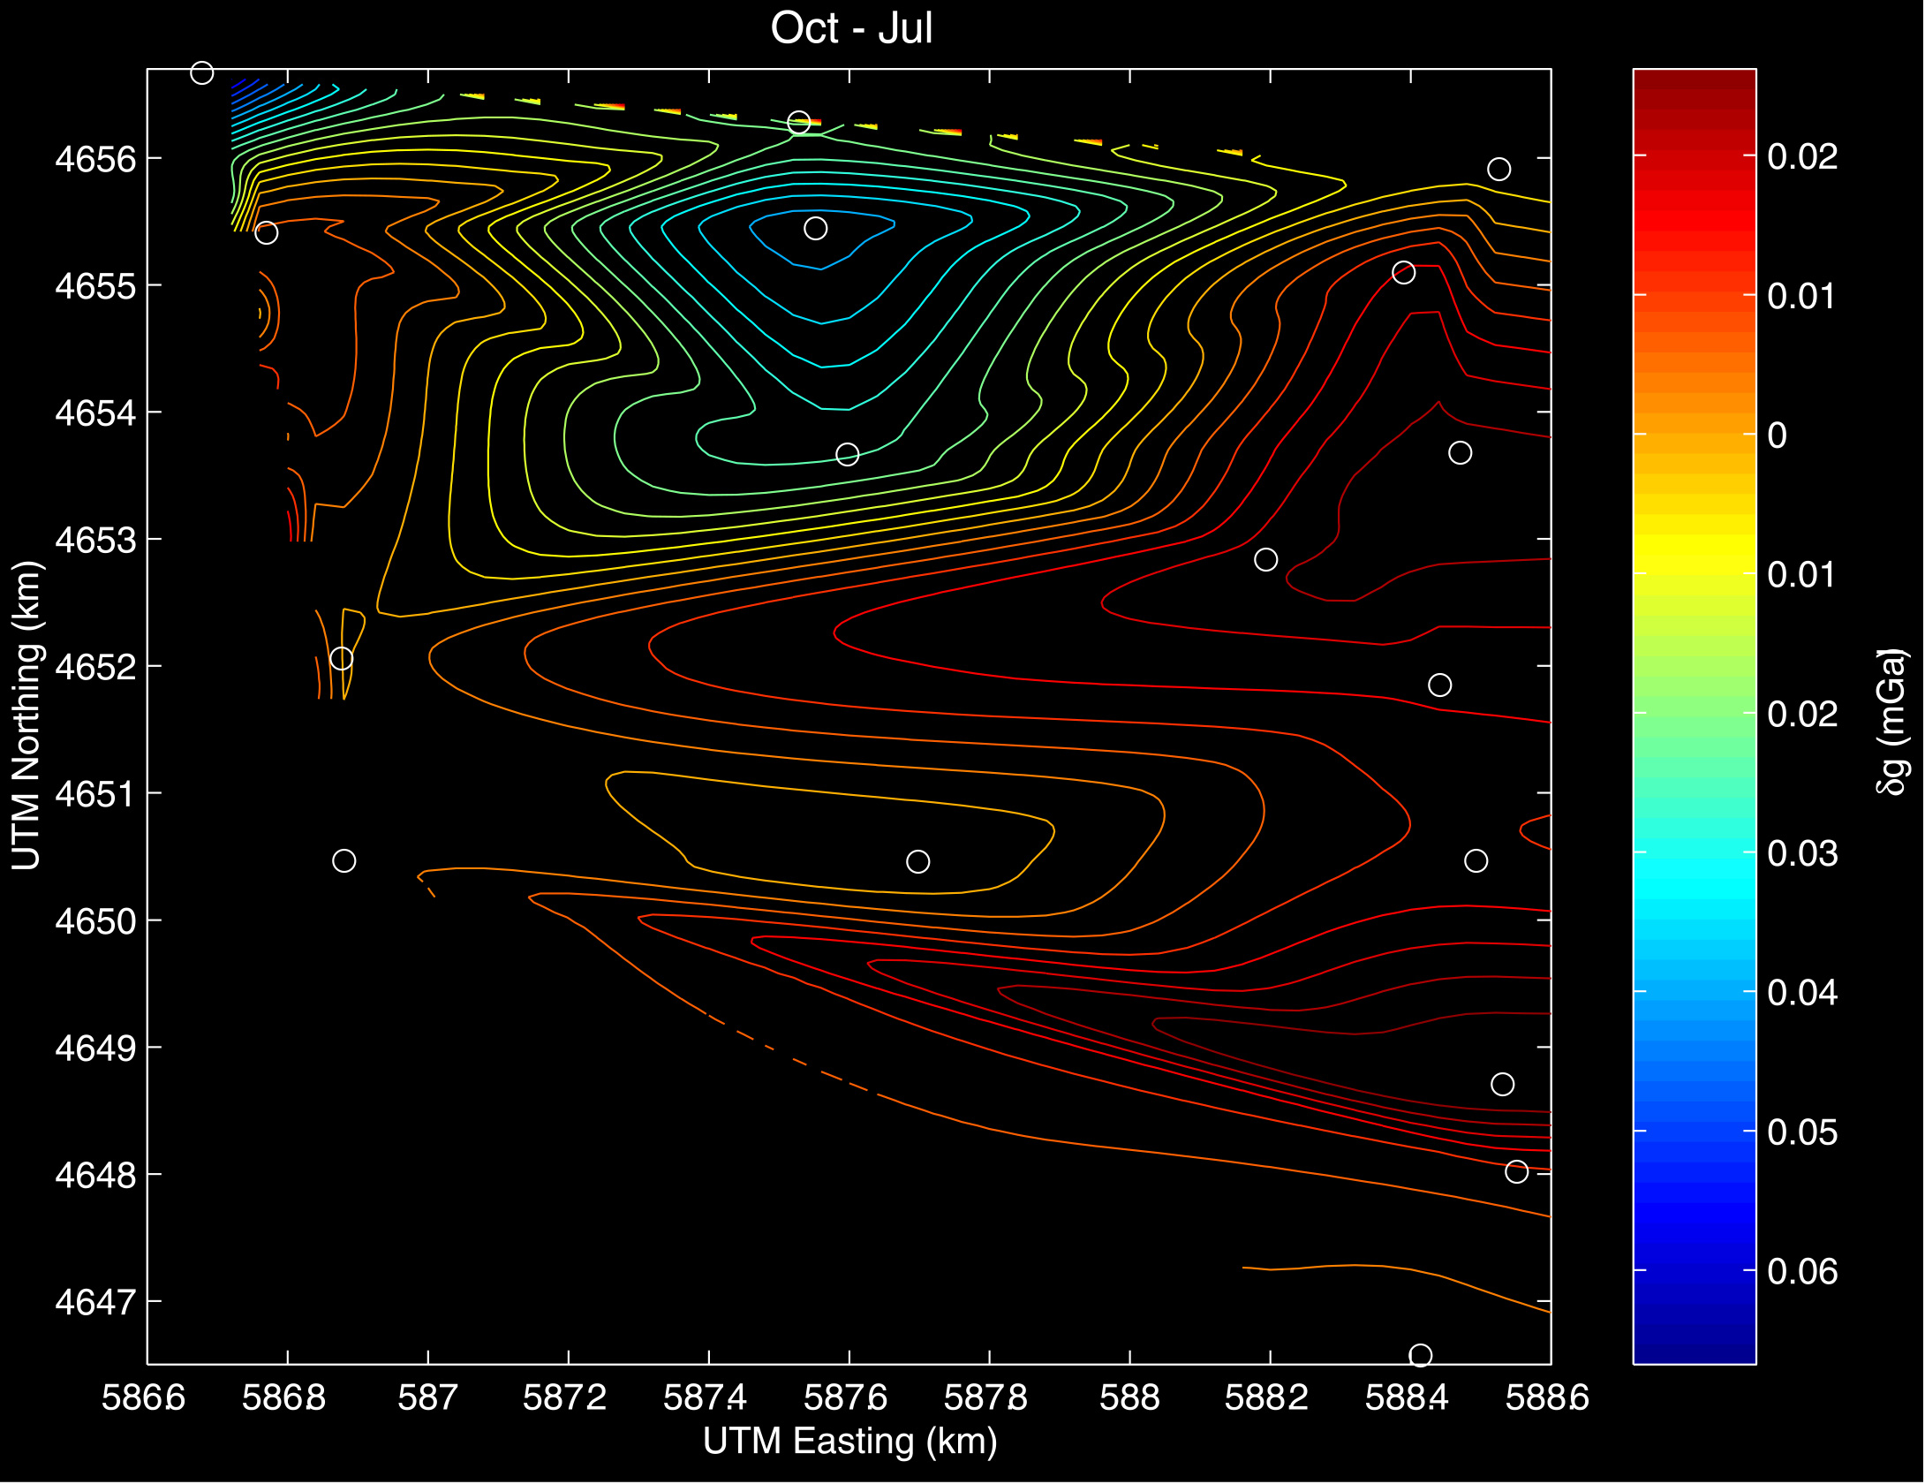1925x1484 pixels.
Task: Click station circle just right of 4648 tick
Action: pos(1516,1172)
